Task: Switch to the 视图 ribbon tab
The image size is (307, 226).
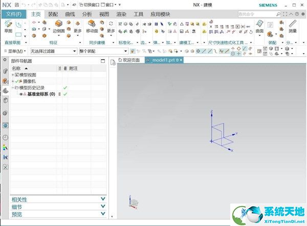Action: (104, 14)
